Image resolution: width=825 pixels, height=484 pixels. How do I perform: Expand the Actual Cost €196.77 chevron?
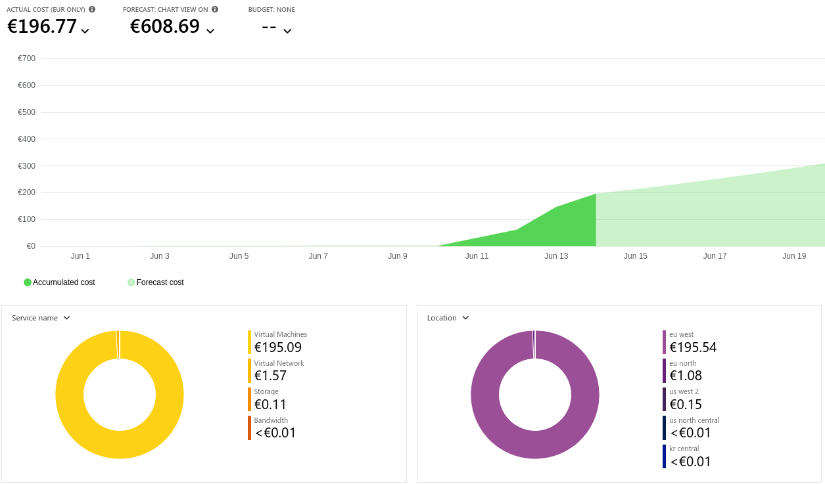click(85, 30)
